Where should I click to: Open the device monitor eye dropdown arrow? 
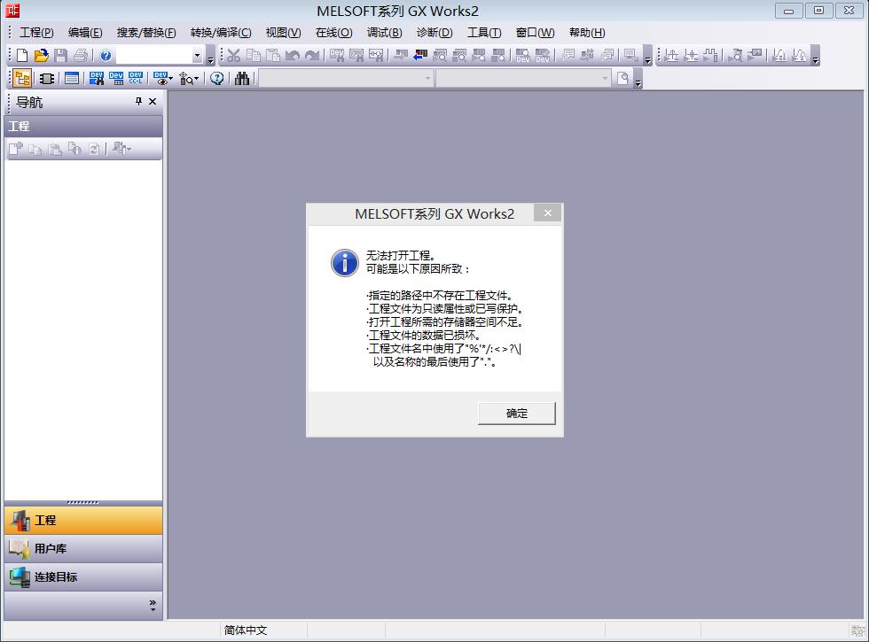click(x=169, y=78)
